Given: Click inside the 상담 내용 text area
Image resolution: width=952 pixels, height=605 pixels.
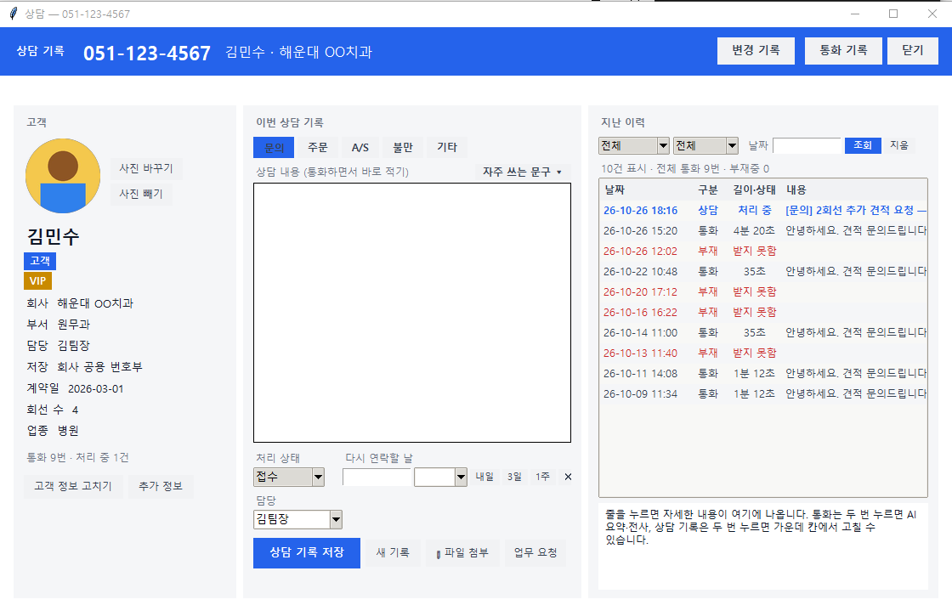Looking at the screenshot, I should [412, 313].
